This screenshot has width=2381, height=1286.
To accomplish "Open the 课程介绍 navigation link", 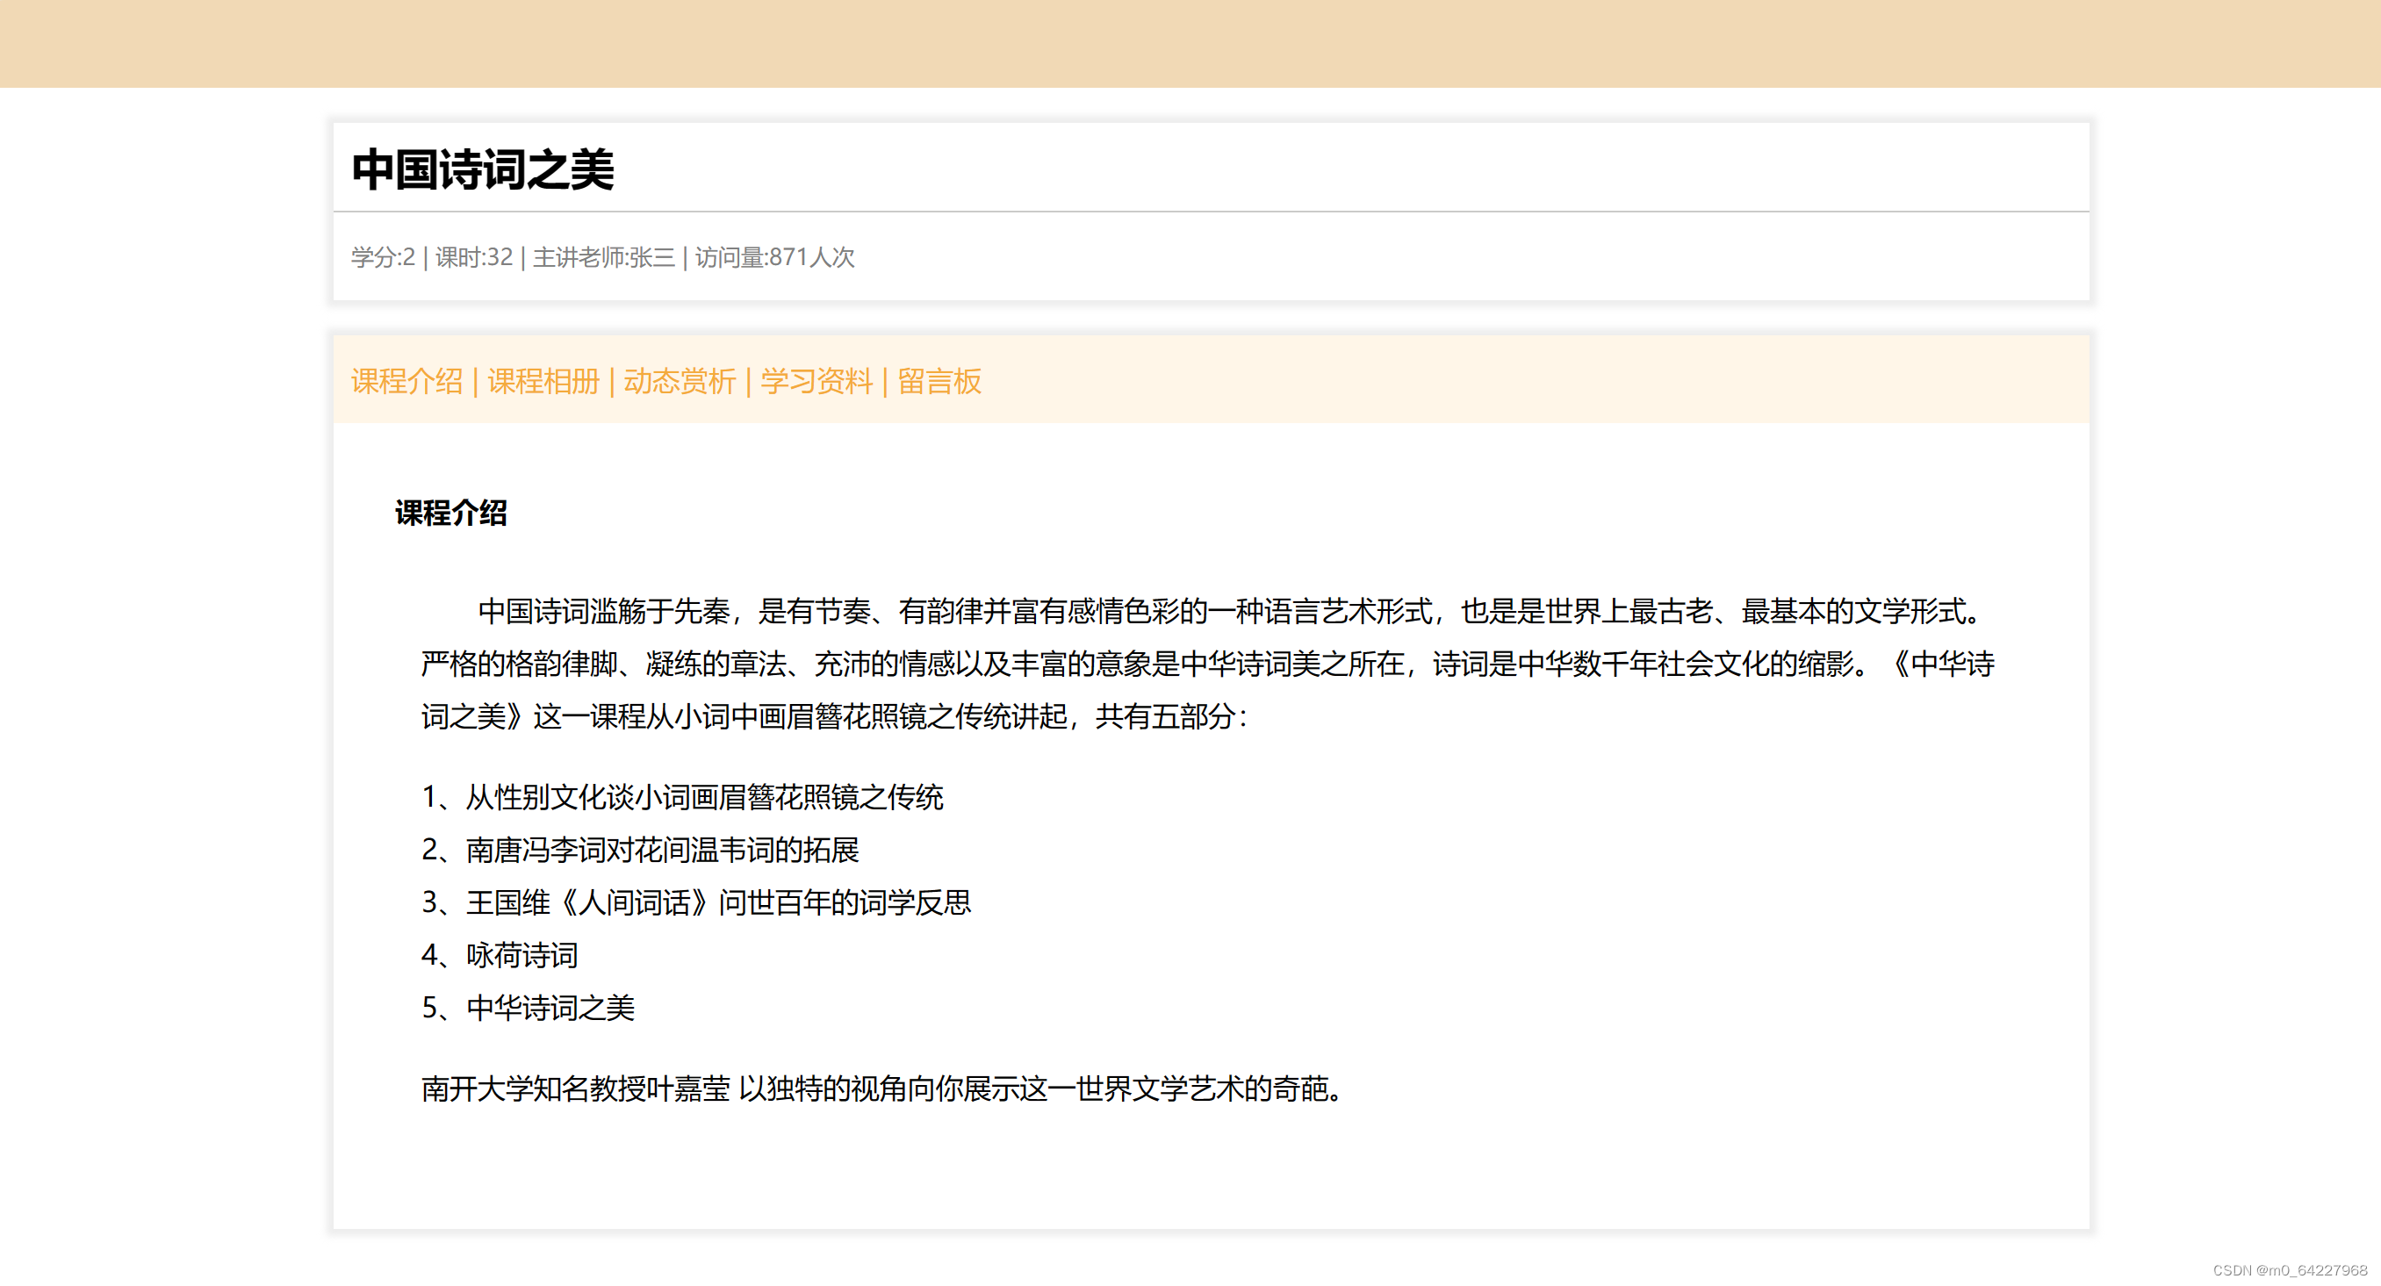I will pos(406,381).
